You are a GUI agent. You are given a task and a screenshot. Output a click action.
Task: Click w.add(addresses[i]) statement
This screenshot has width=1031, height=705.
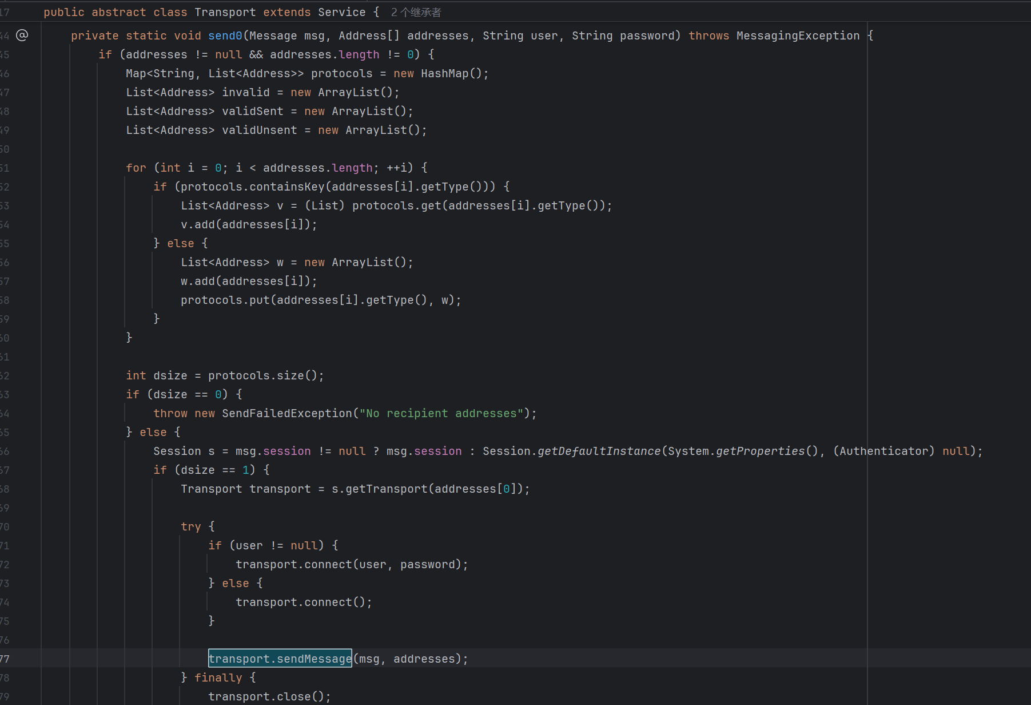coord(249,281)
